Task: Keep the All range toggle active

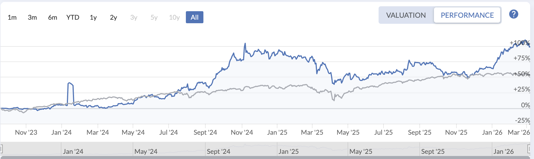Action: 194,17
